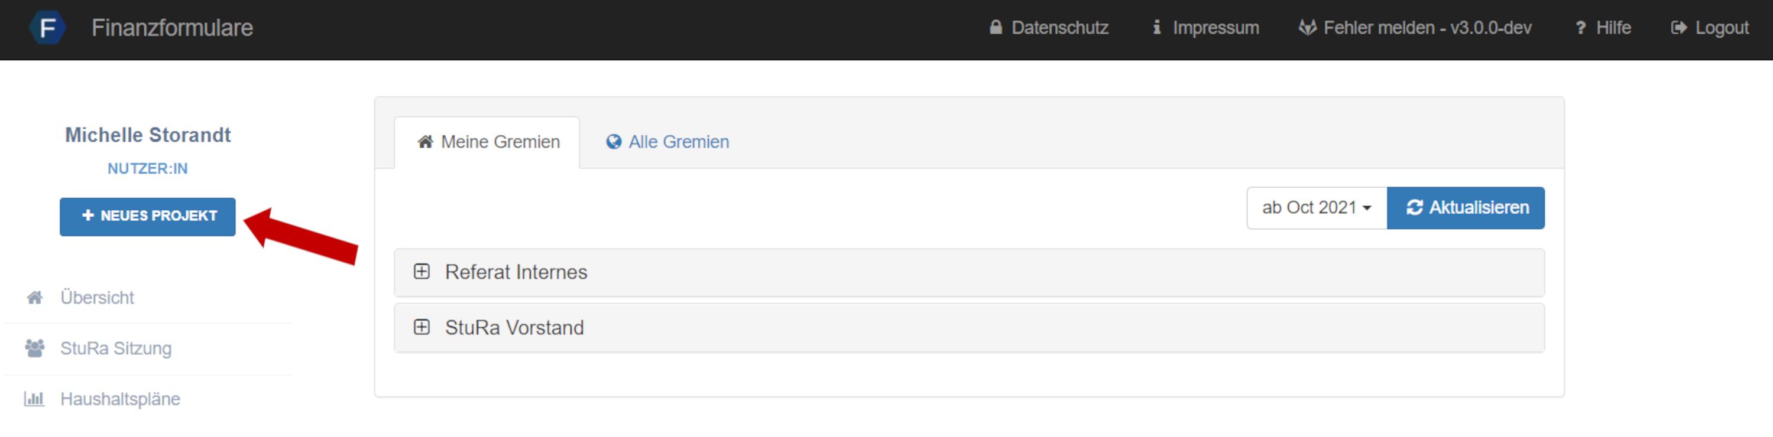Expand the Referat Internes plus box
The width and height of the screenshot is (1773, 437).
pyautogui.click(x=421, y=272)
